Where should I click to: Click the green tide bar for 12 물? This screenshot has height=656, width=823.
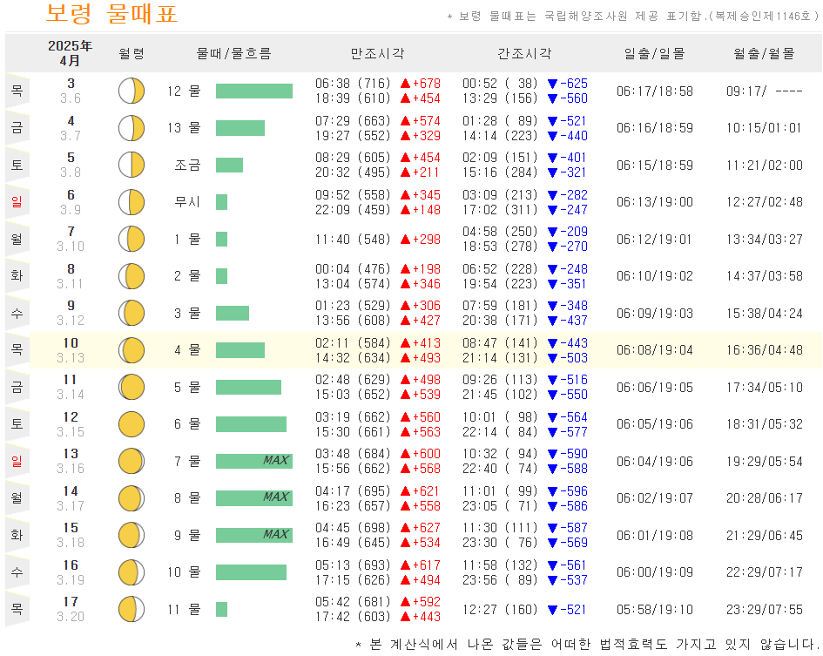click(x=253, y=90)
